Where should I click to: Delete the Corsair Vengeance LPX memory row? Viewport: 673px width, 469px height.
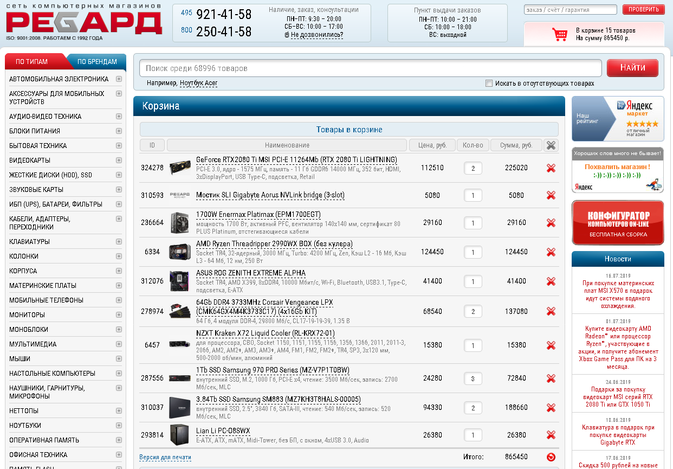click(x=551, y=311)
